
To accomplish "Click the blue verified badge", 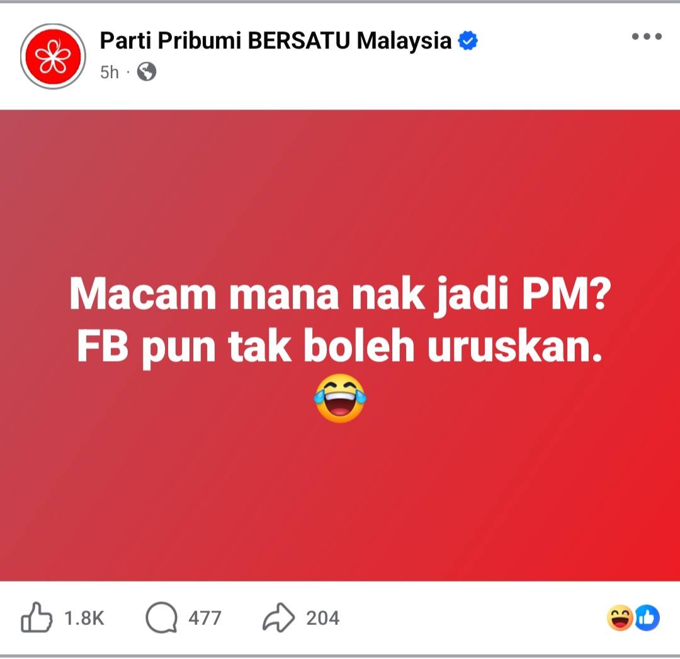I will pos(468,40).
